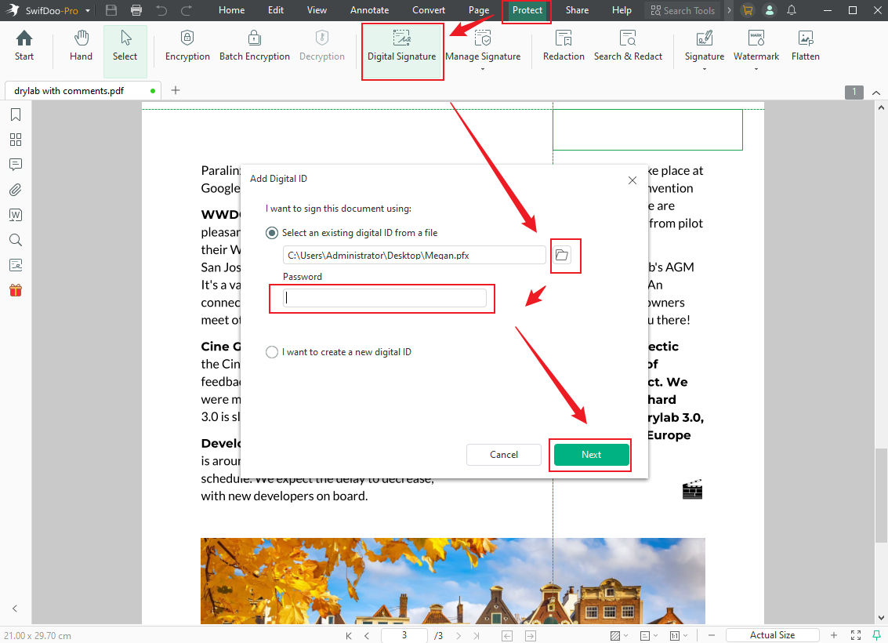
Task: Choose to create a new digital ID
Action: tap(271, 351)
